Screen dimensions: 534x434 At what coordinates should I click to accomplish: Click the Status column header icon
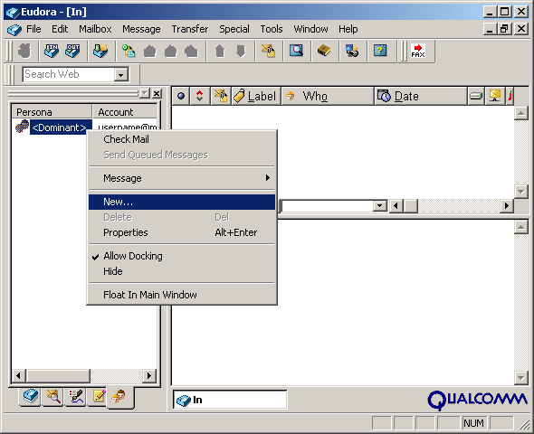(x=181, y=96)
